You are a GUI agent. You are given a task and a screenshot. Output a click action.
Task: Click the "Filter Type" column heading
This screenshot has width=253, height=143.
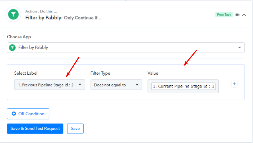100,73
